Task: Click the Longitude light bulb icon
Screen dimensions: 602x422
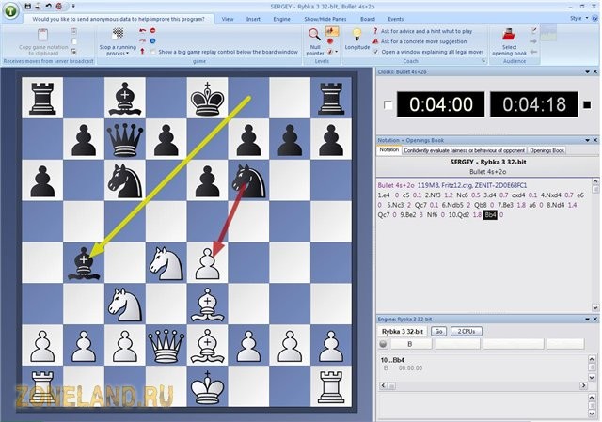Action: coord(357,35)
